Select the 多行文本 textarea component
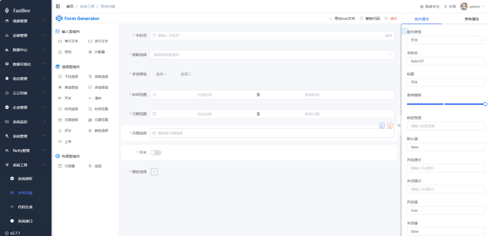 point(98,41)
